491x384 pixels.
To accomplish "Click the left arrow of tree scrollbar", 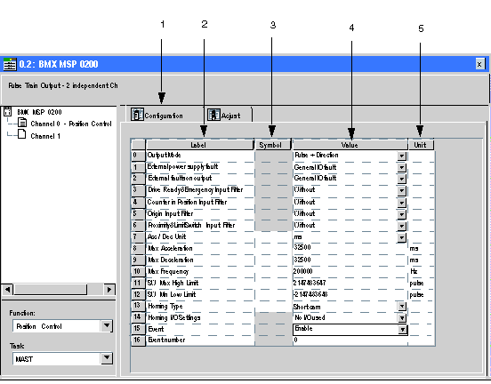I will (8, 289).
